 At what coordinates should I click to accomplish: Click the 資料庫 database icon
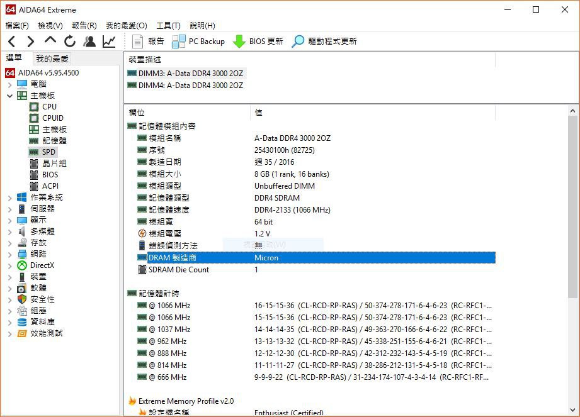point(22,323)
